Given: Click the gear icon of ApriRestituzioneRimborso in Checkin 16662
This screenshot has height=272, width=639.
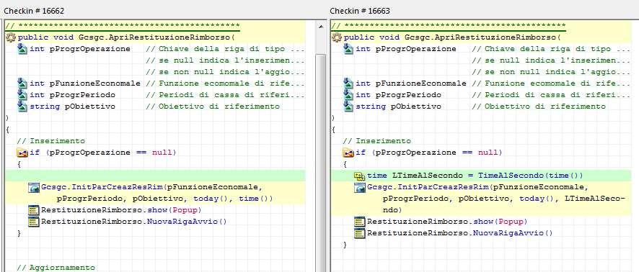Looking at the screenshot, I should point(11,37).
